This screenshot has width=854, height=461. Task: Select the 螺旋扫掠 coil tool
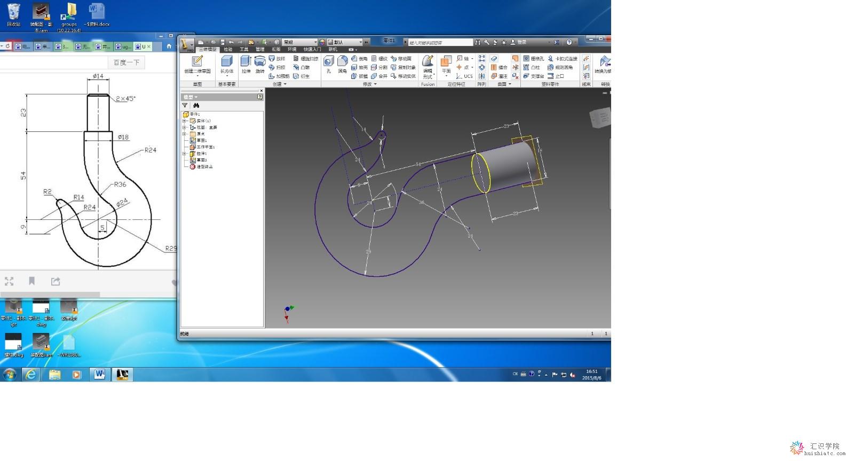click(306, 59)
